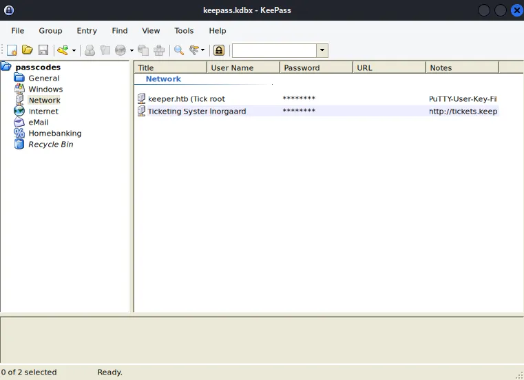Open the Group menu
This screenshot has height=380, width=524.
tap(50, 31)
